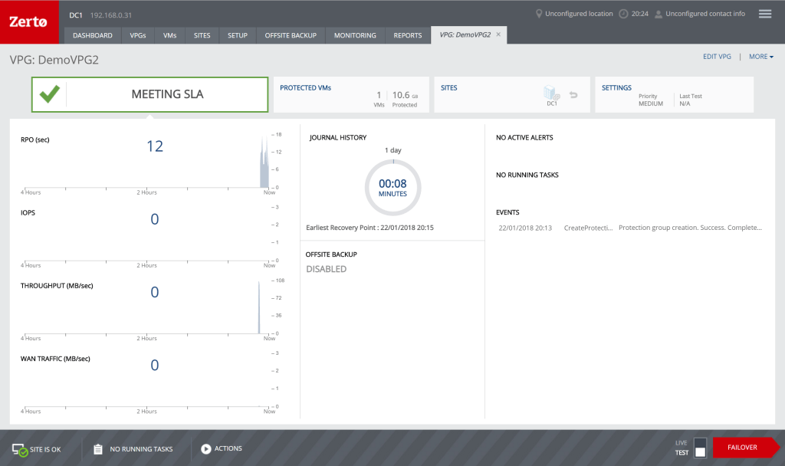Click the EDIT VPG link
Screen dimensions: 785x466
point(717,56)
